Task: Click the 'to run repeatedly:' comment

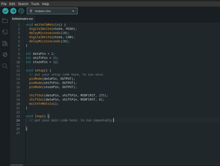Action: [97, 120]
